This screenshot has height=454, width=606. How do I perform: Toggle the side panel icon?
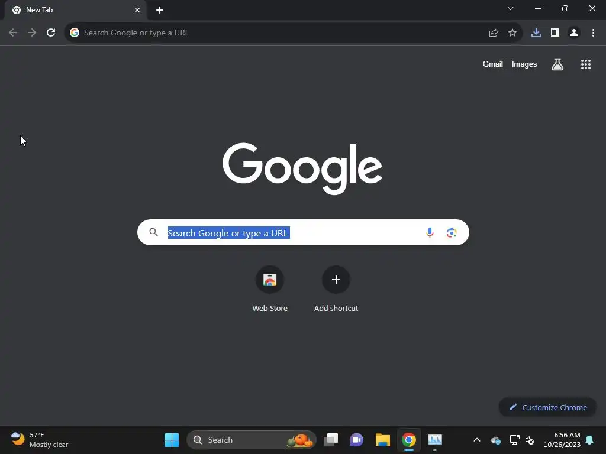(555, 33)
